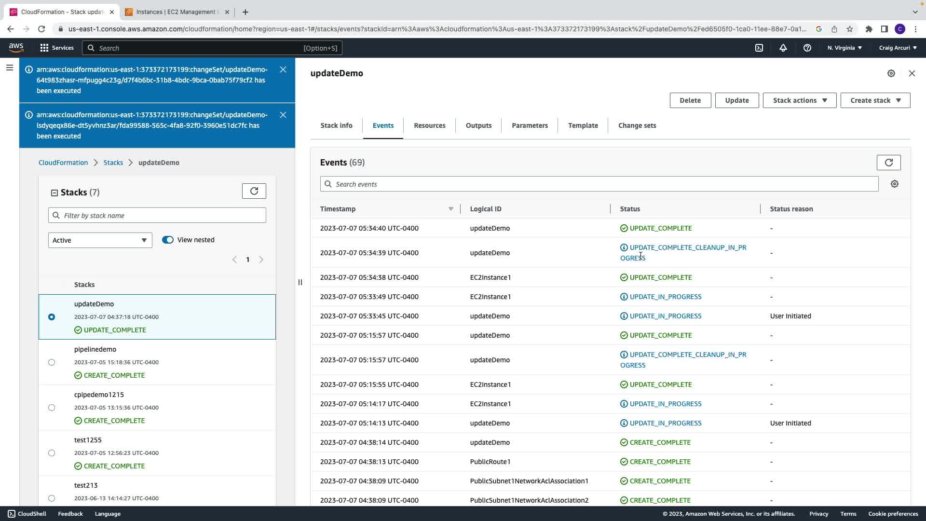This screenshot has width=926, height=521.
Task: Click the Delete stack button
Action: [690, 100]
